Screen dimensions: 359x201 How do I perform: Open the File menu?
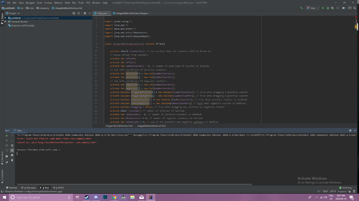9,3
